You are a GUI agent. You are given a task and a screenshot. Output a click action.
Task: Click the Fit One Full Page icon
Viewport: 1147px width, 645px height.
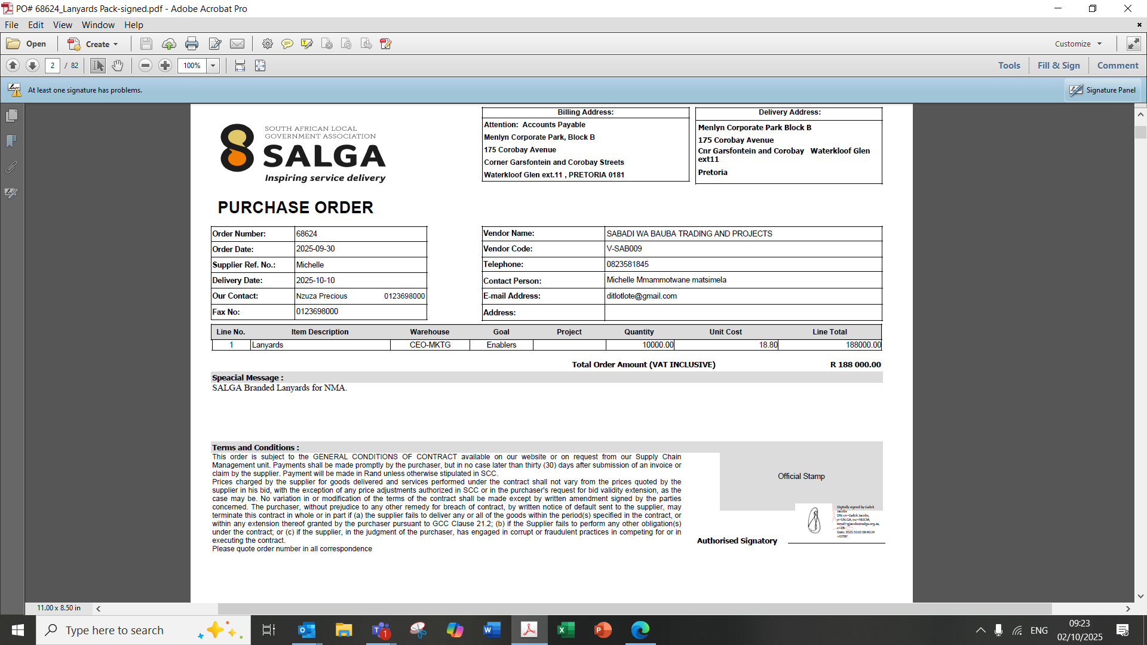(260, 66)
